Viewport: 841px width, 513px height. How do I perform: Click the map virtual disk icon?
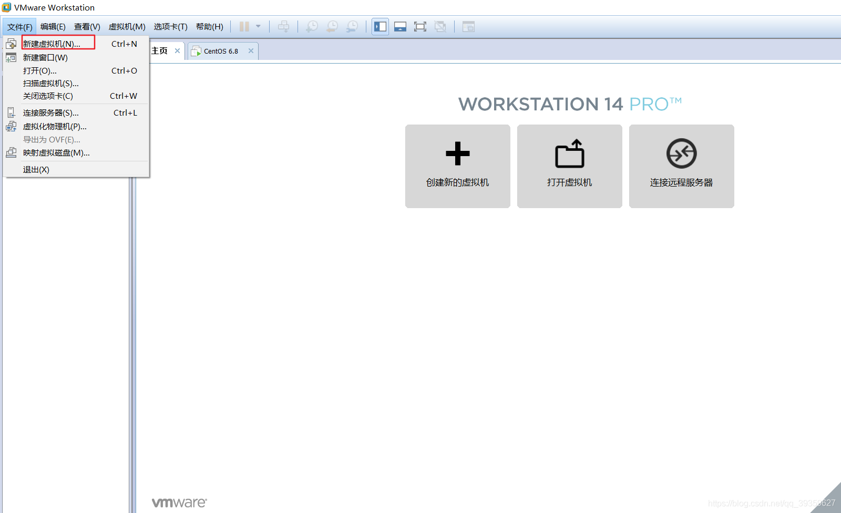(11, 152)
